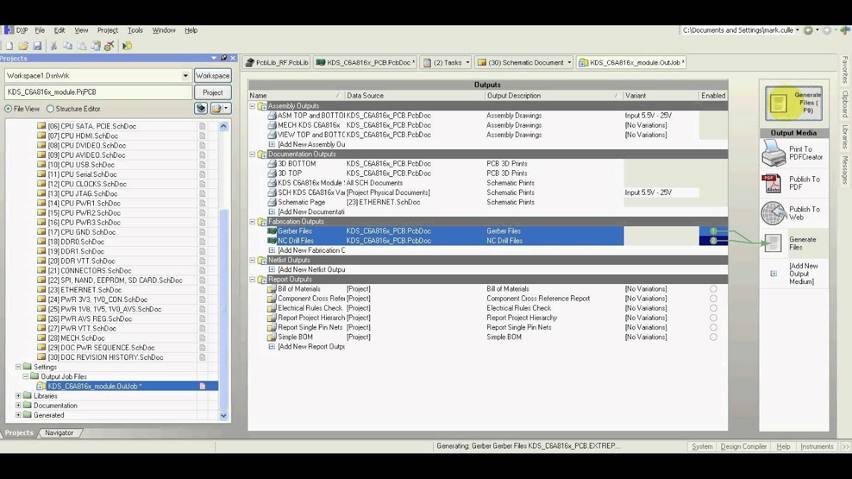Open dropdown arrow next to panel folder button

click(227, 108)
